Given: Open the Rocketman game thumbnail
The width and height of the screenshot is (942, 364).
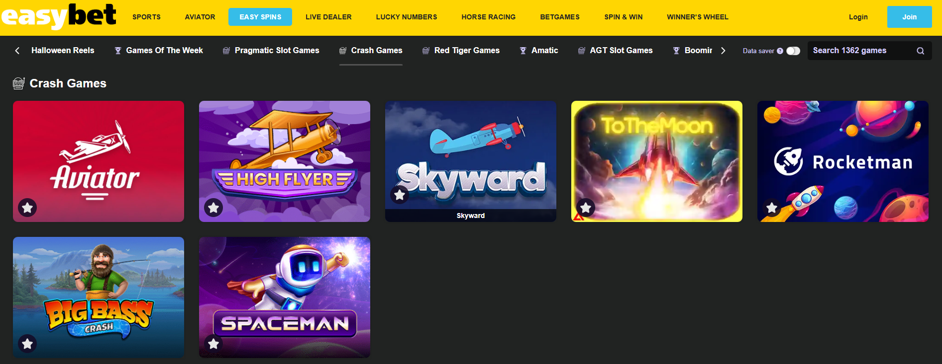Looking at the screenshot, I should pos(842,161).
